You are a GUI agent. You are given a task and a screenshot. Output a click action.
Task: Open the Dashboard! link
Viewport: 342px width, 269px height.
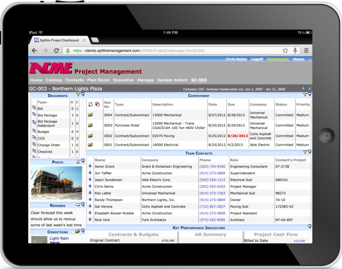[x=278, y=59]
